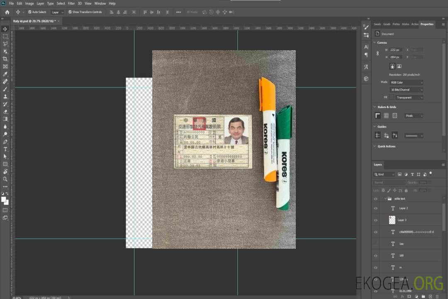This screenshot has height=299, width=448.
Task: Hide the Layer 2 text layer
Action: 376,208
